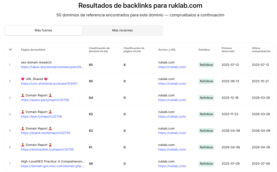Click the Nofollow badge in row 1

pos(206,65)
